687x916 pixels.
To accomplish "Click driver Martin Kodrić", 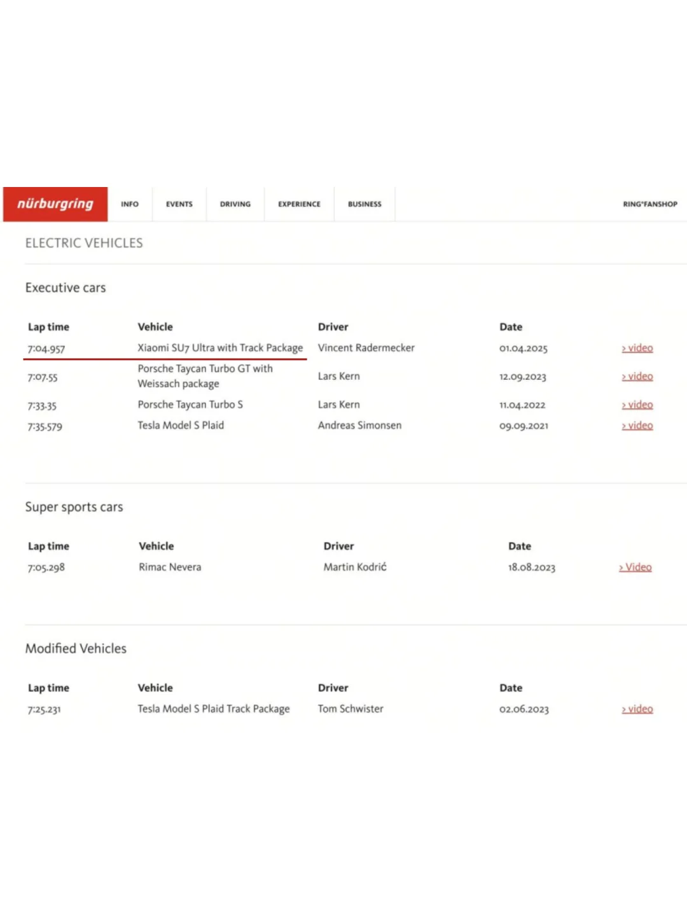I will point(355,567).
